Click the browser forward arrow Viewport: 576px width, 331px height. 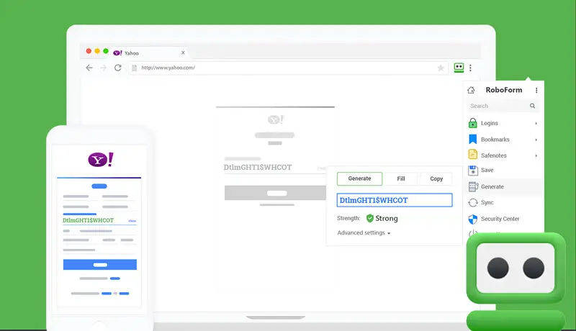(103, 68)
